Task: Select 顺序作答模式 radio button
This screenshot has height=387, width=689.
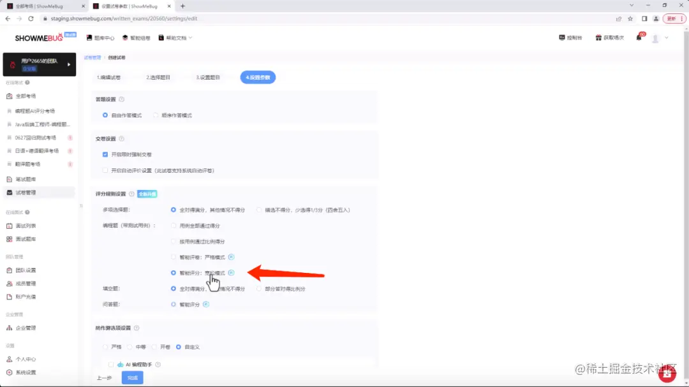Action: coord(156,115)
